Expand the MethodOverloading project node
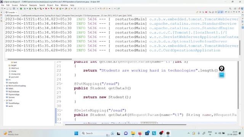This screenshot has width=244, height=137. (5, 86)
